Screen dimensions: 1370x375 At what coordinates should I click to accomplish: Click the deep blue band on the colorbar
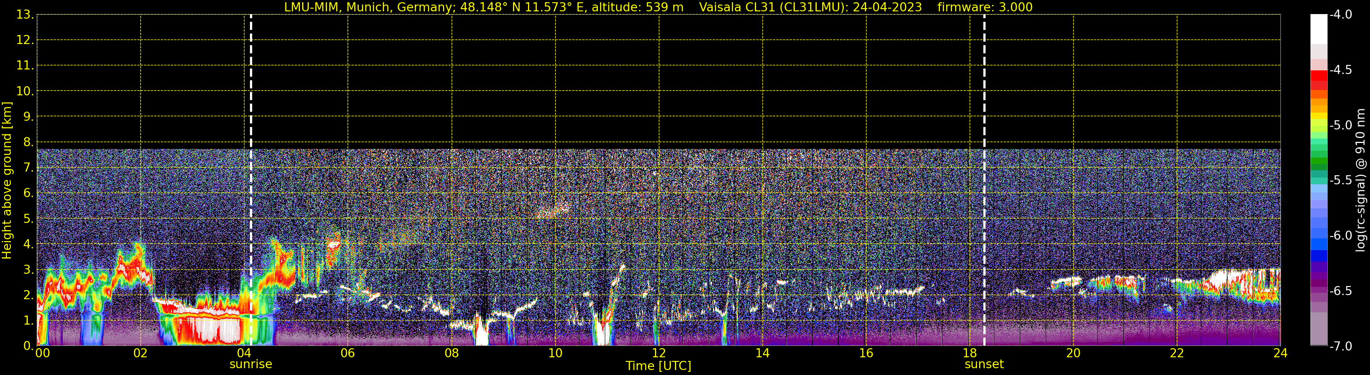pos(1318,255)
